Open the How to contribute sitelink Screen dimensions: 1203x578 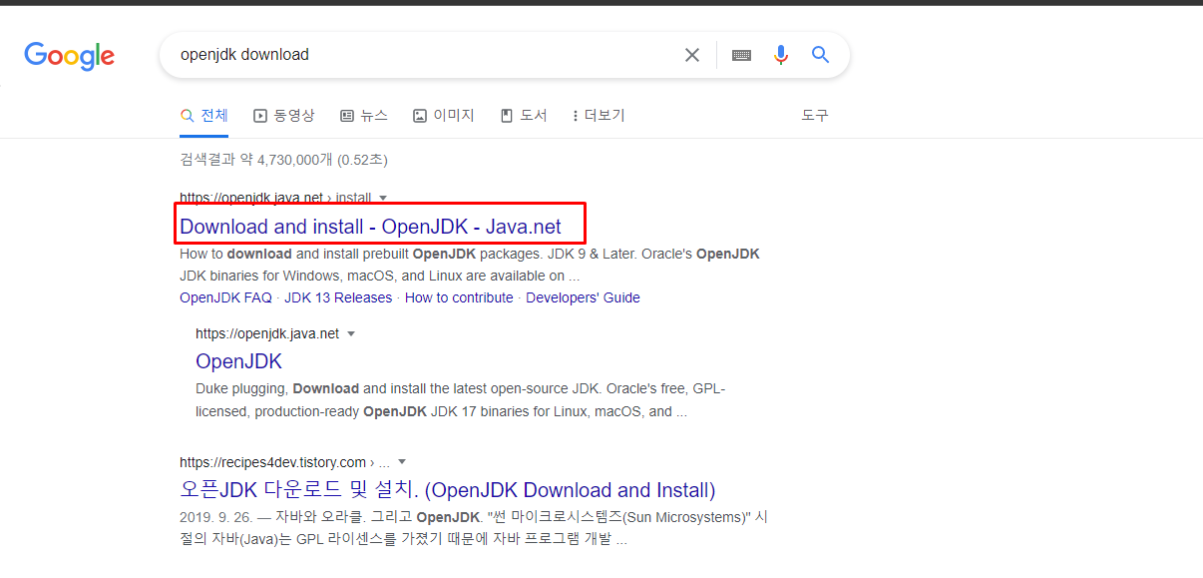[x=459, y=297]
